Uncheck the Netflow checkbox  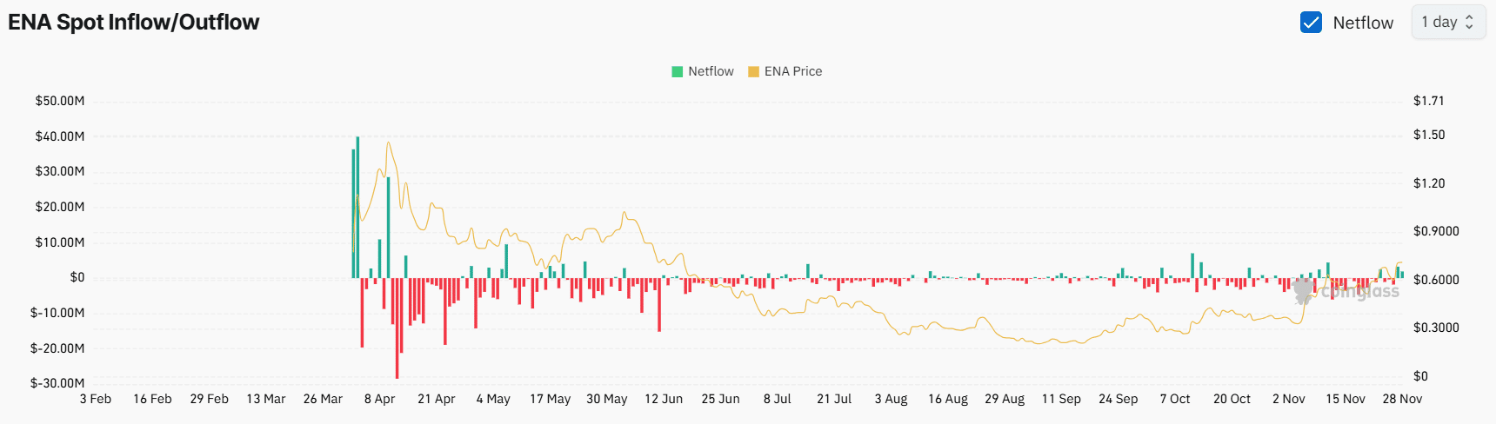click(x=1311, y=23)
